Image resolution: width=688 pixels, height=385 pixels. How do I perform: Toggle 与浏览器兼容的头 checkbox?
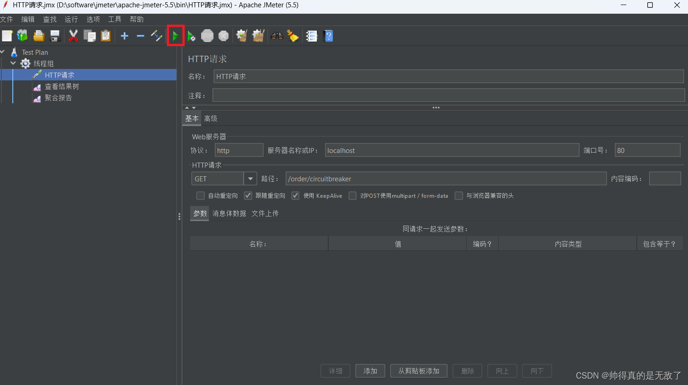click(x=459, y=195)
